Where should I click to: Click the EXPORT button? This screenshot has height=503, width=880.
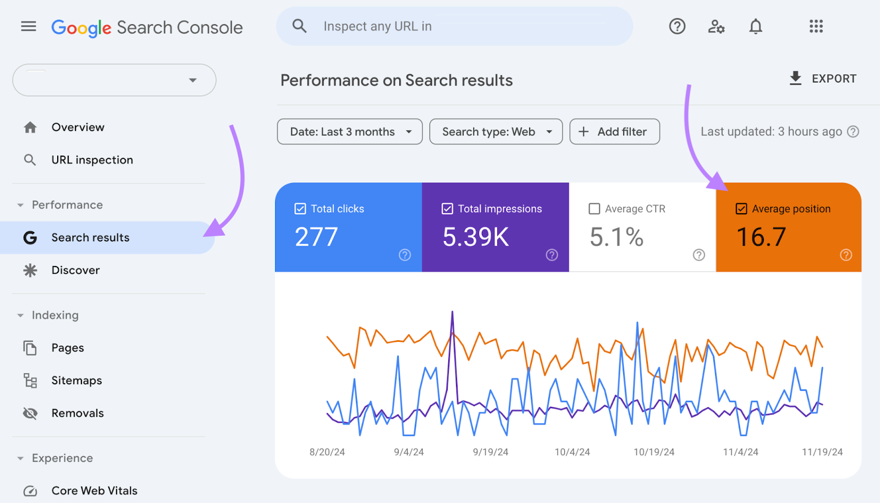tap(822, 78)
